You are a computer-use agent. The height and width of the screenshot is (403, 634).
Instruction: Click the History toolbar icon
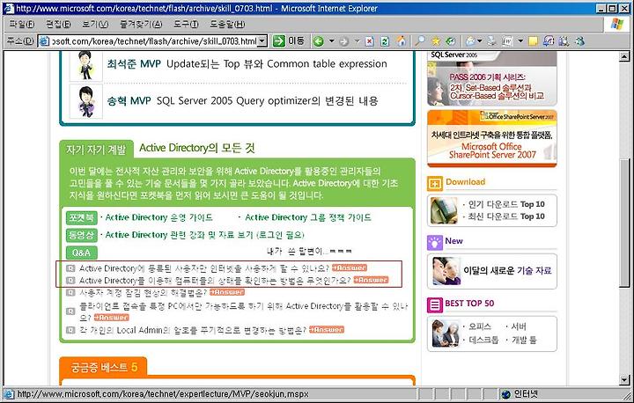click(451, 41)
